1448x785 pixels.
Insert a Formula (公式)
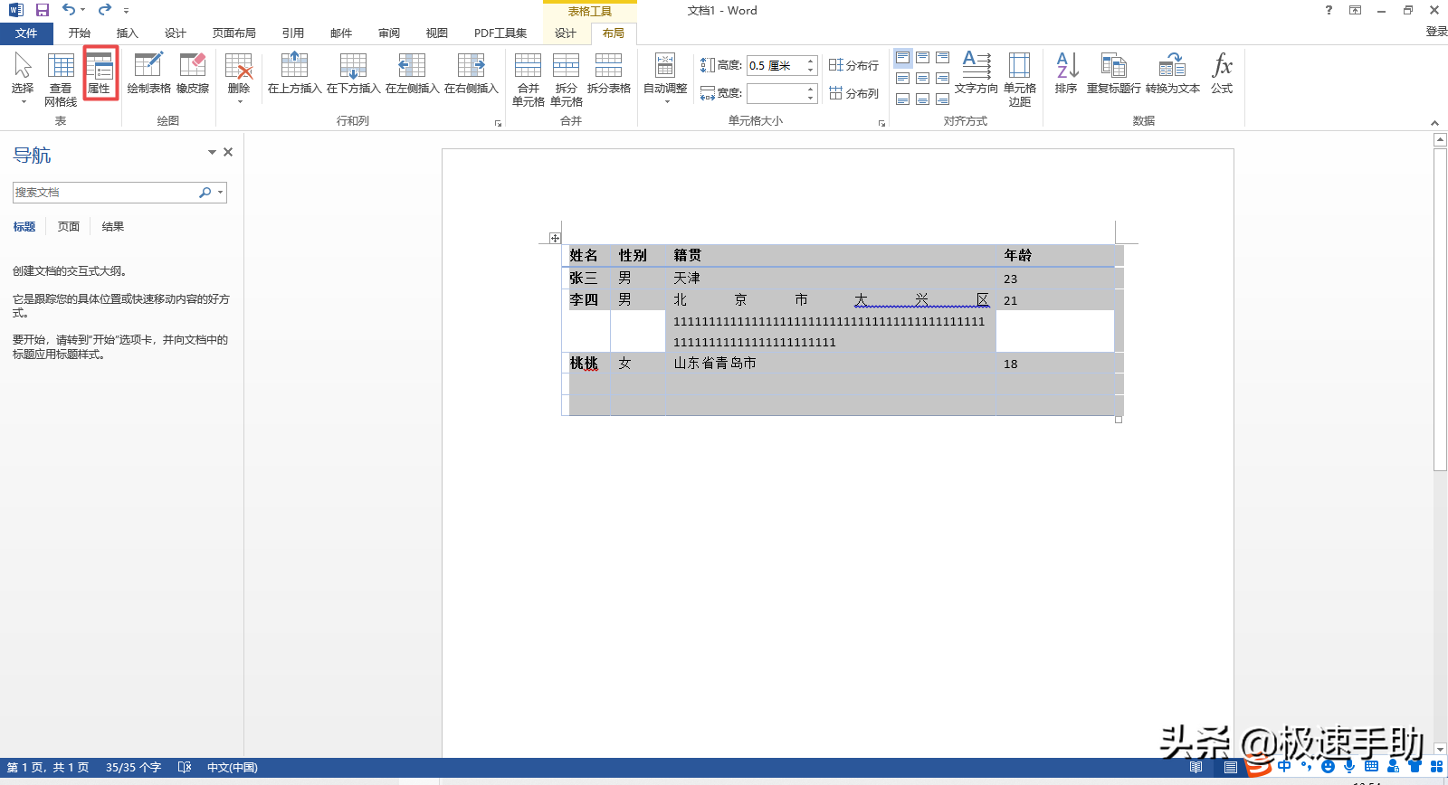1223,73
